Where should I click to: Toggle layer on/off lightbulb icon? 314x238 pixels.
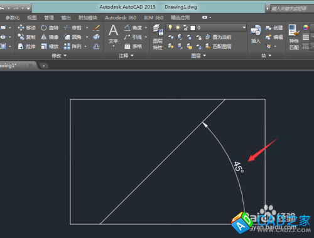170,28
